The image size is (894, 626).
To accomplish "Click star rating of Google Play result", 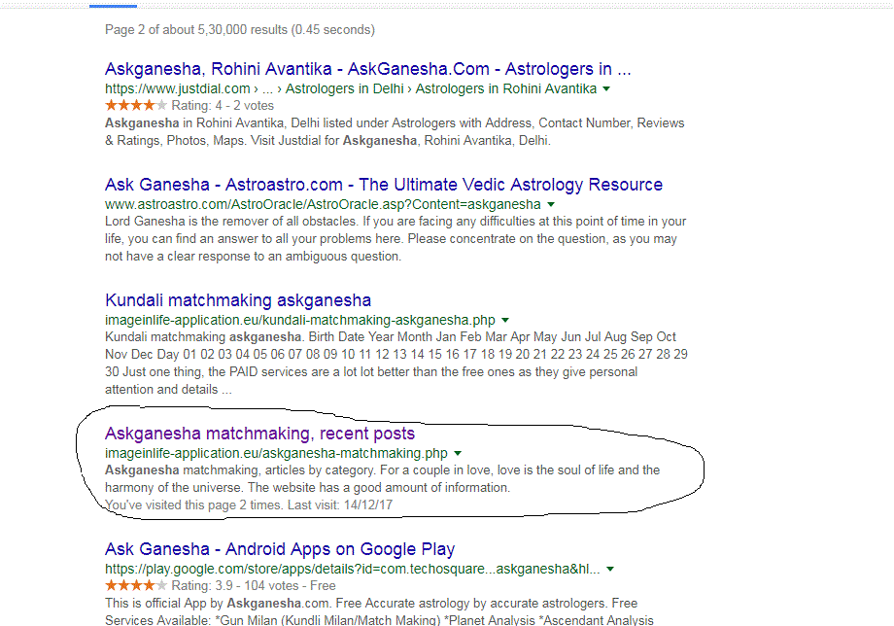I will tap(136, 585).
